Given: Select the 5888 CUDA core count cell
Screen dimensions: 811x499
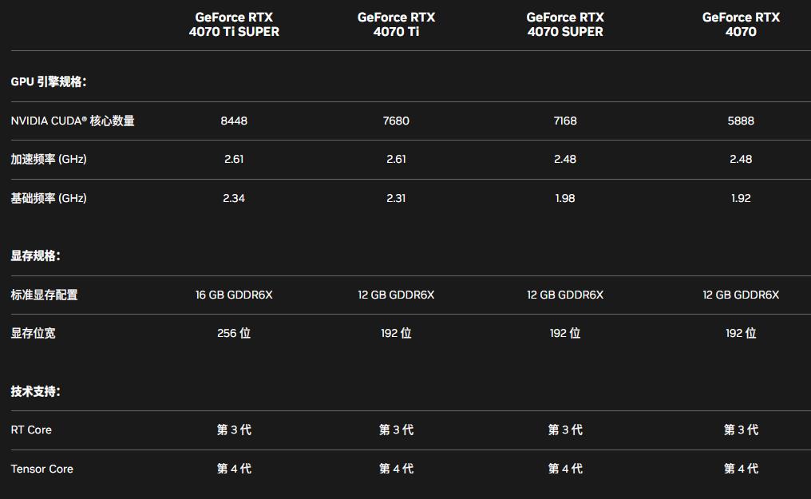Looking at the screenshot, I should [741, 121].
